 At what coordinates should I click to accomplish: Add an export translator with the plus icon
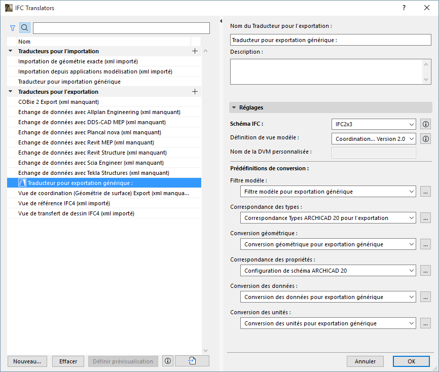pyautogui.click(x=195, y=92)
